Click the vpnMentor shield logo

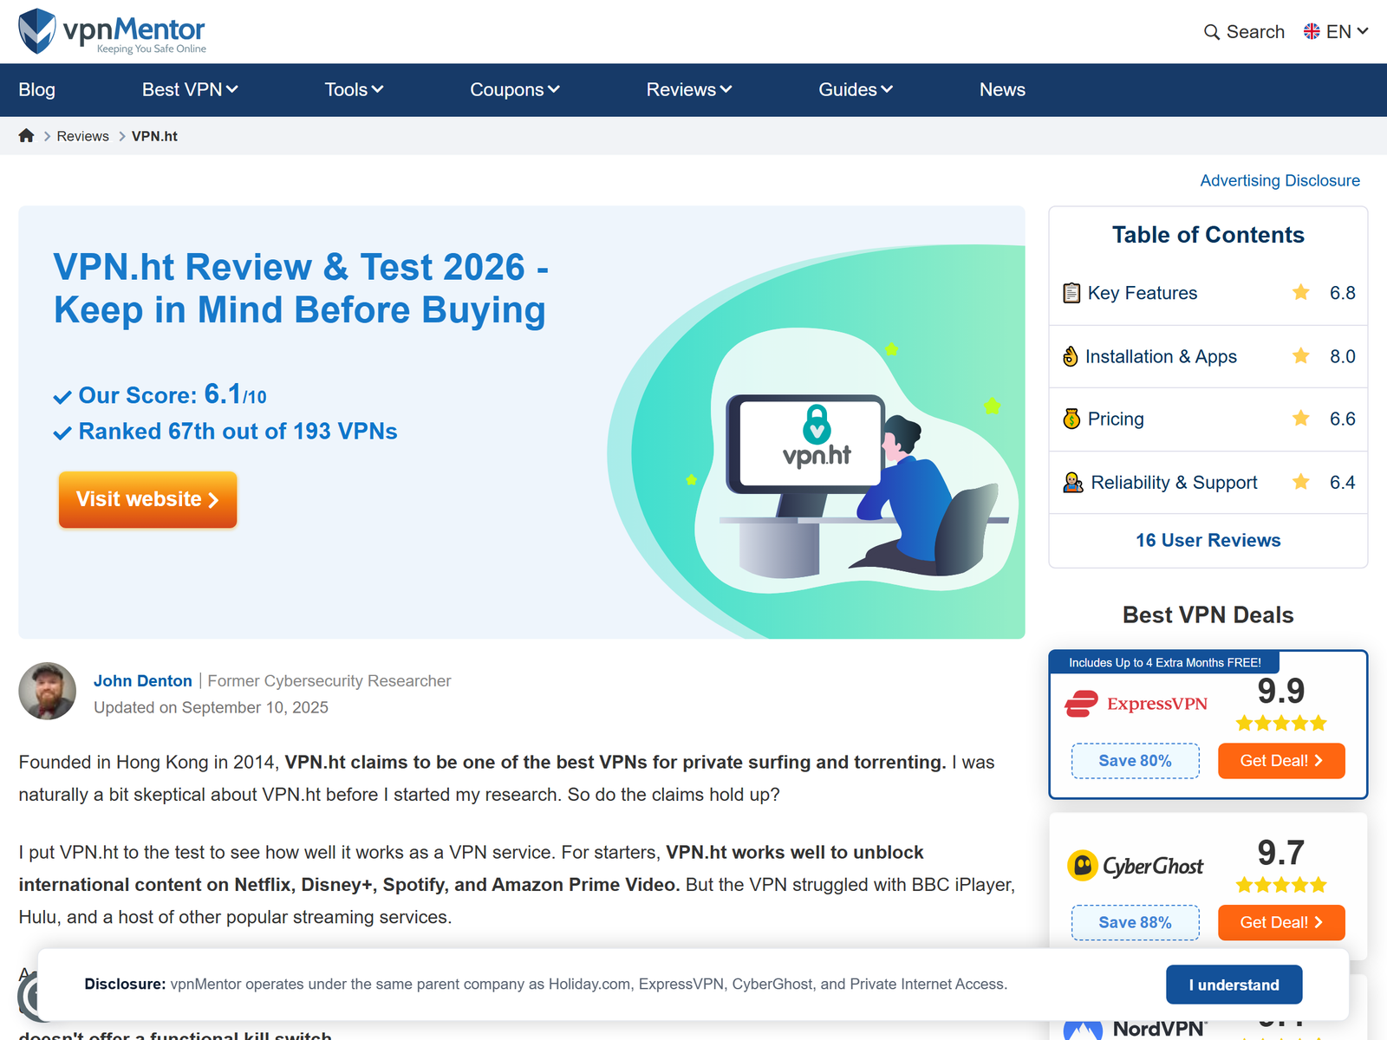(x=37, y=31)
